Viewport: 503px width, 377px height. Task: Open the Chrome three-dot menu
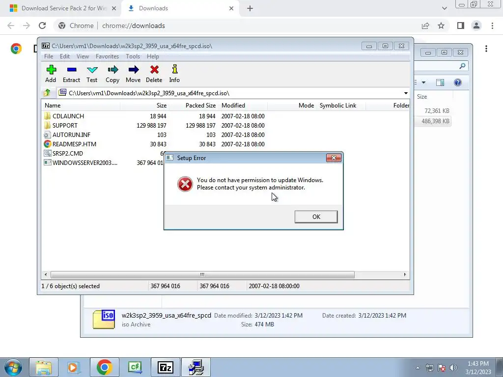pos(492,26)
